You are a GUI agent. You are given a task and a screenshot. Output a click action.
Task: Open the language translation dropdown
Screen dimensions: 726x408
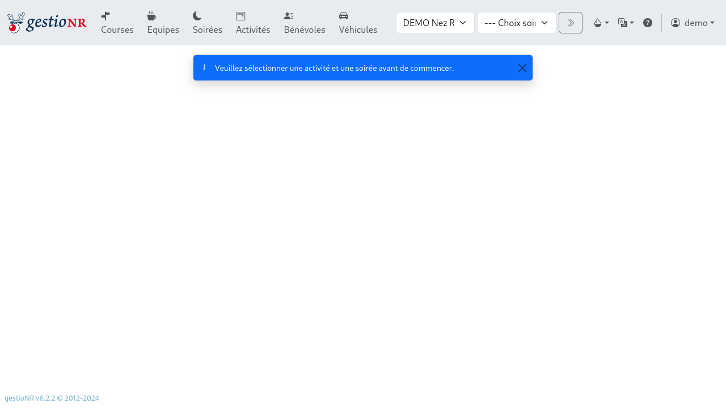point(626,23)
